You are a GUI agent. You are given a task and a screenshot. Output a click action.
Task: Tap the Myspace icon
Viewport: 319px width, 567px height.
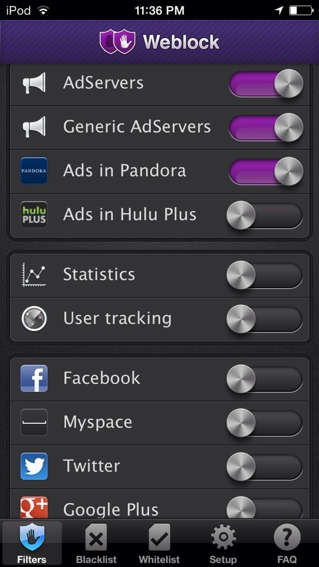coord(34,422)
